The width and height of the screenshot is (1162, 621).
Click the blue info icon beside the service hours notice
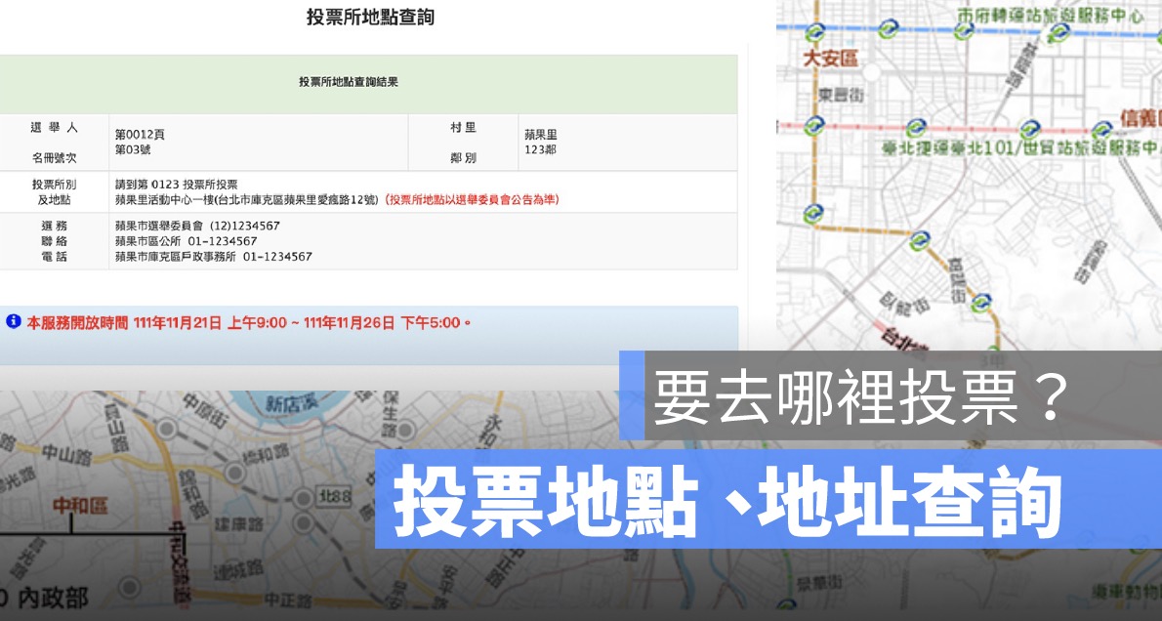click(x=14, y=321)
